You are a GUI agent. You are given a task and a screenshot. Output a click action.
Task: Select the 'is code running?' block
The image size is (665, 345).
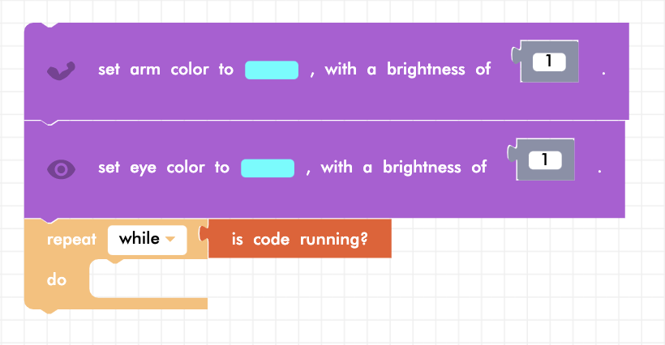[x=299, y=240]
